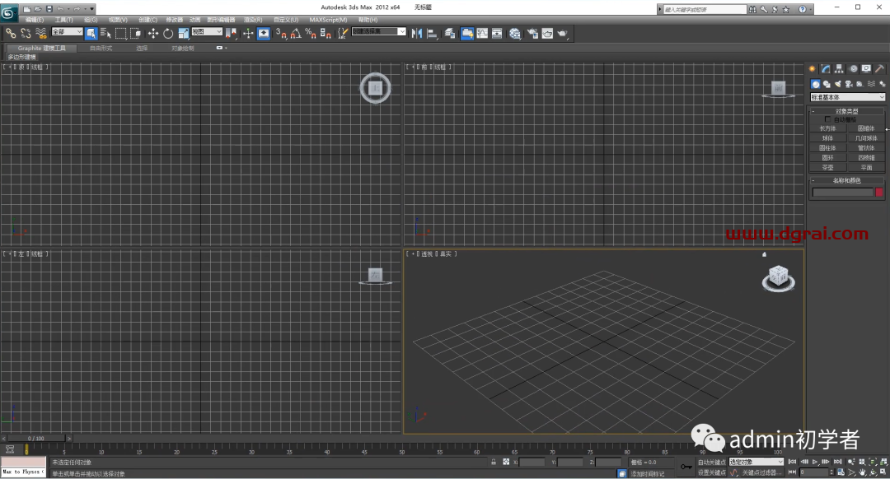Click 平面 plane primitive button
890x479 pixels.
point(866,168)
